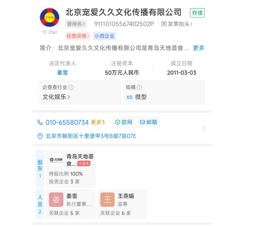The width and height of the screenshot is (259, 226).
Task: Open the 王燕娟 supervisor card
Action: pos(123,204)
